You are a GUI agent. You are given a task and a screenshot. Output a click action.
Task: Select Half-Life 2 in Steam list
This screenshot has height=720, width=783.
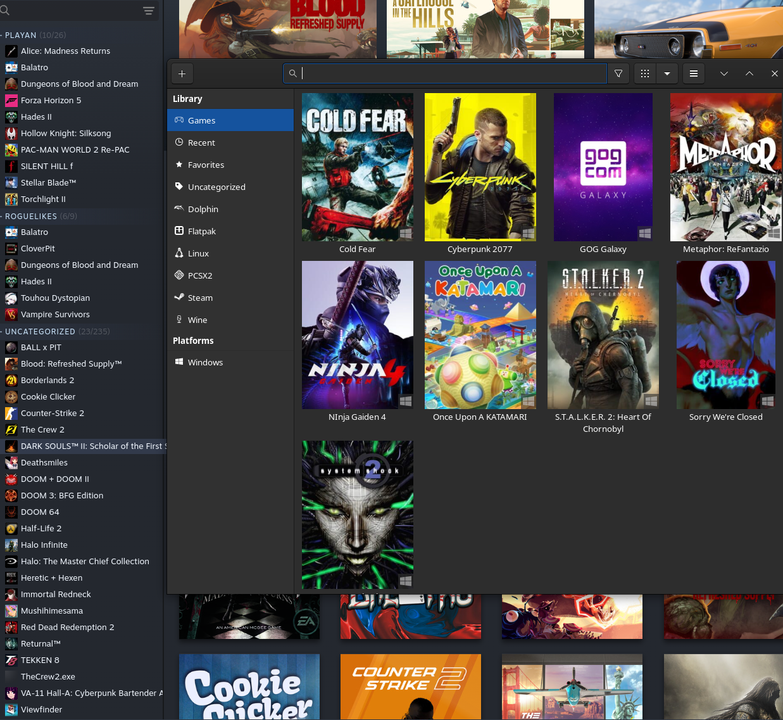pyautogui.click(x=41, y=528)
